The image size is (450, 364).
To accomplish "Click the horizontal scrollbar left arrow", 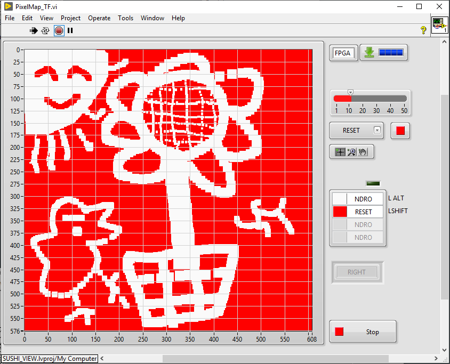I will coord(102,358).
